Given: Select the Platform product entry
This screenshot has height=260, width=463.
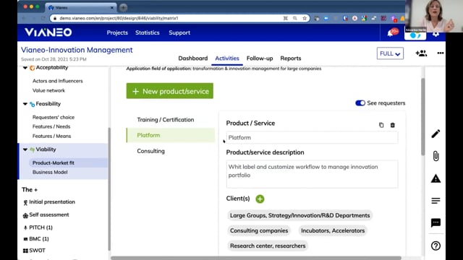Looking at the screenshot, I should point(171,135).
